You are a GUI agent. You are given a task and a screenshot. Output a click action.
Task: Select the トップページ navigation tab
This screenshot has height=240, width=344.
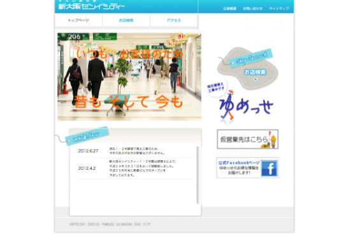tap(78, 20)
